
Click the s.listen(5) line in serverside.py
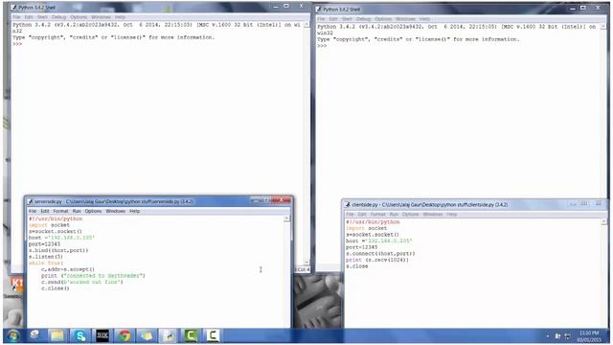[x=46, y=257]
